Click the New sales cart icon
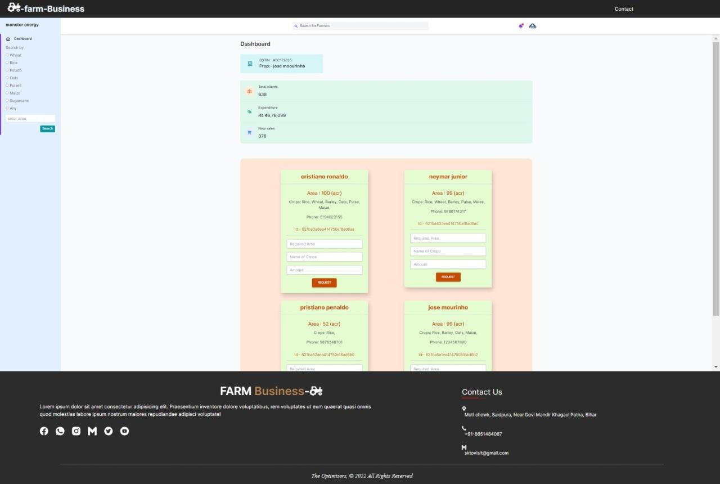720x484 pixels. coord(249,133)
